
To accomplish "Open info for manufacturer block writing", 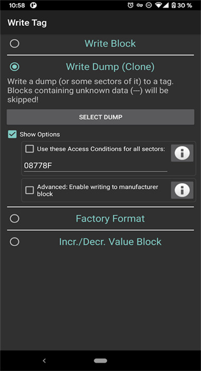I will click(x=182, y=190).
